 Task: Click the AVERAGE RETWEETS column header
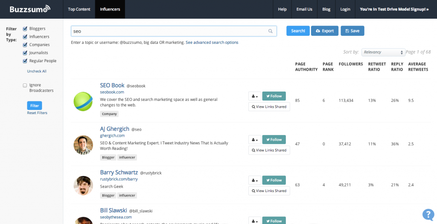pyautogui.click(x=418, y=67)
